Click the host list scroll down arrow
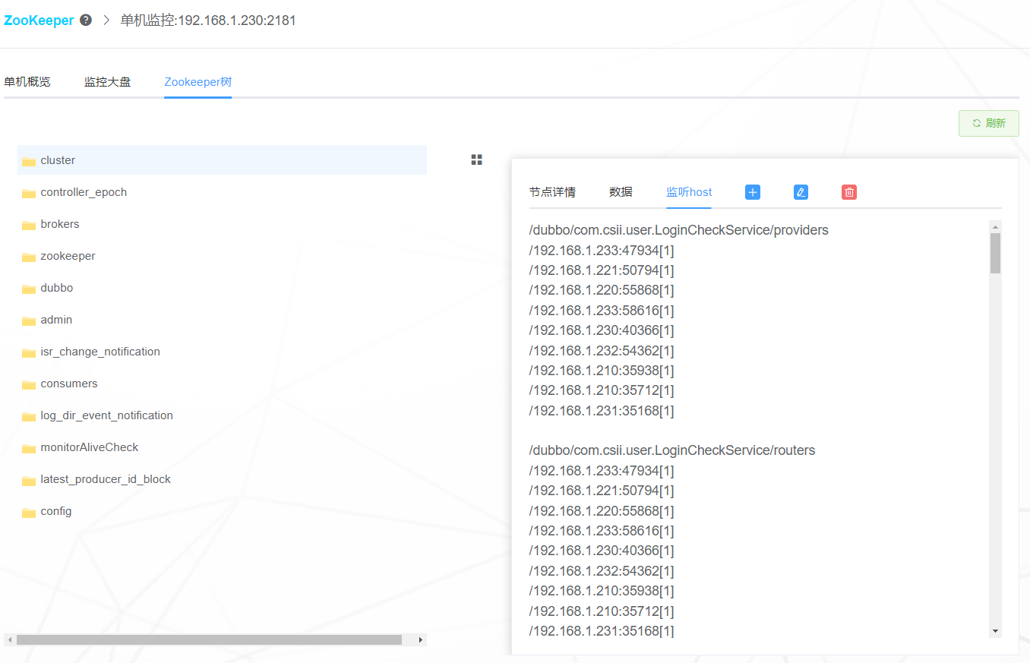Screen dimensions: 1030x663 tap(995, 631)
